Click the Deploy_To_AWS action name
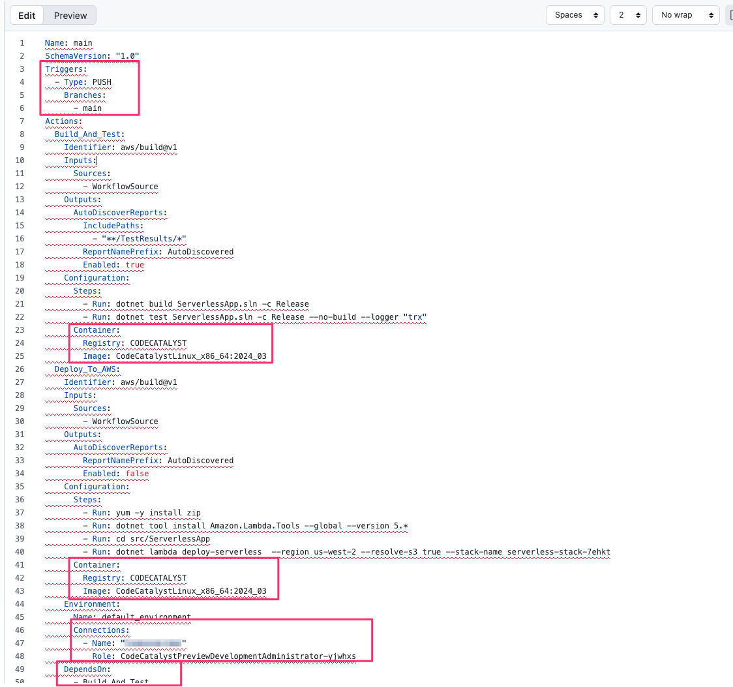 (x=85, y=369)
